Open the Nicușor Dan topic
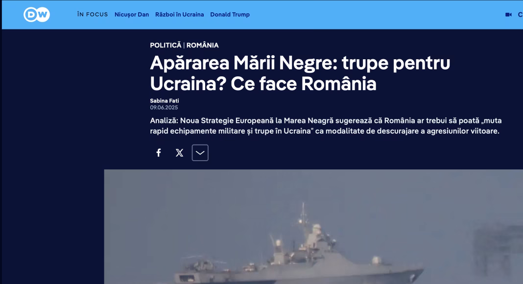523x284 pixels. coord(132,15)
